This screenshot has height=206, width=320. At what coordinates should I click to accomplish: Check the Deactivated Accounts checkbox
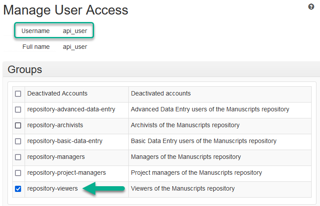point(18,94)
